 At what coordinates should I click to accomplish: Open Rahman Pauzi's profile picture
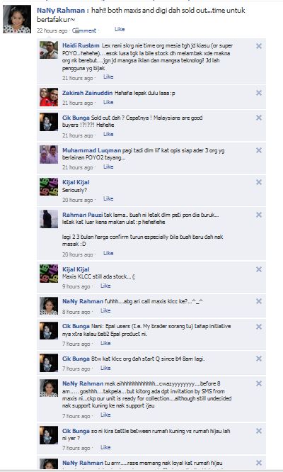49,219
